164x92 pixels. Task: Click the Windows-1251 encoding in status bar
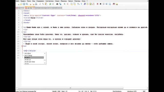[132, 91]
